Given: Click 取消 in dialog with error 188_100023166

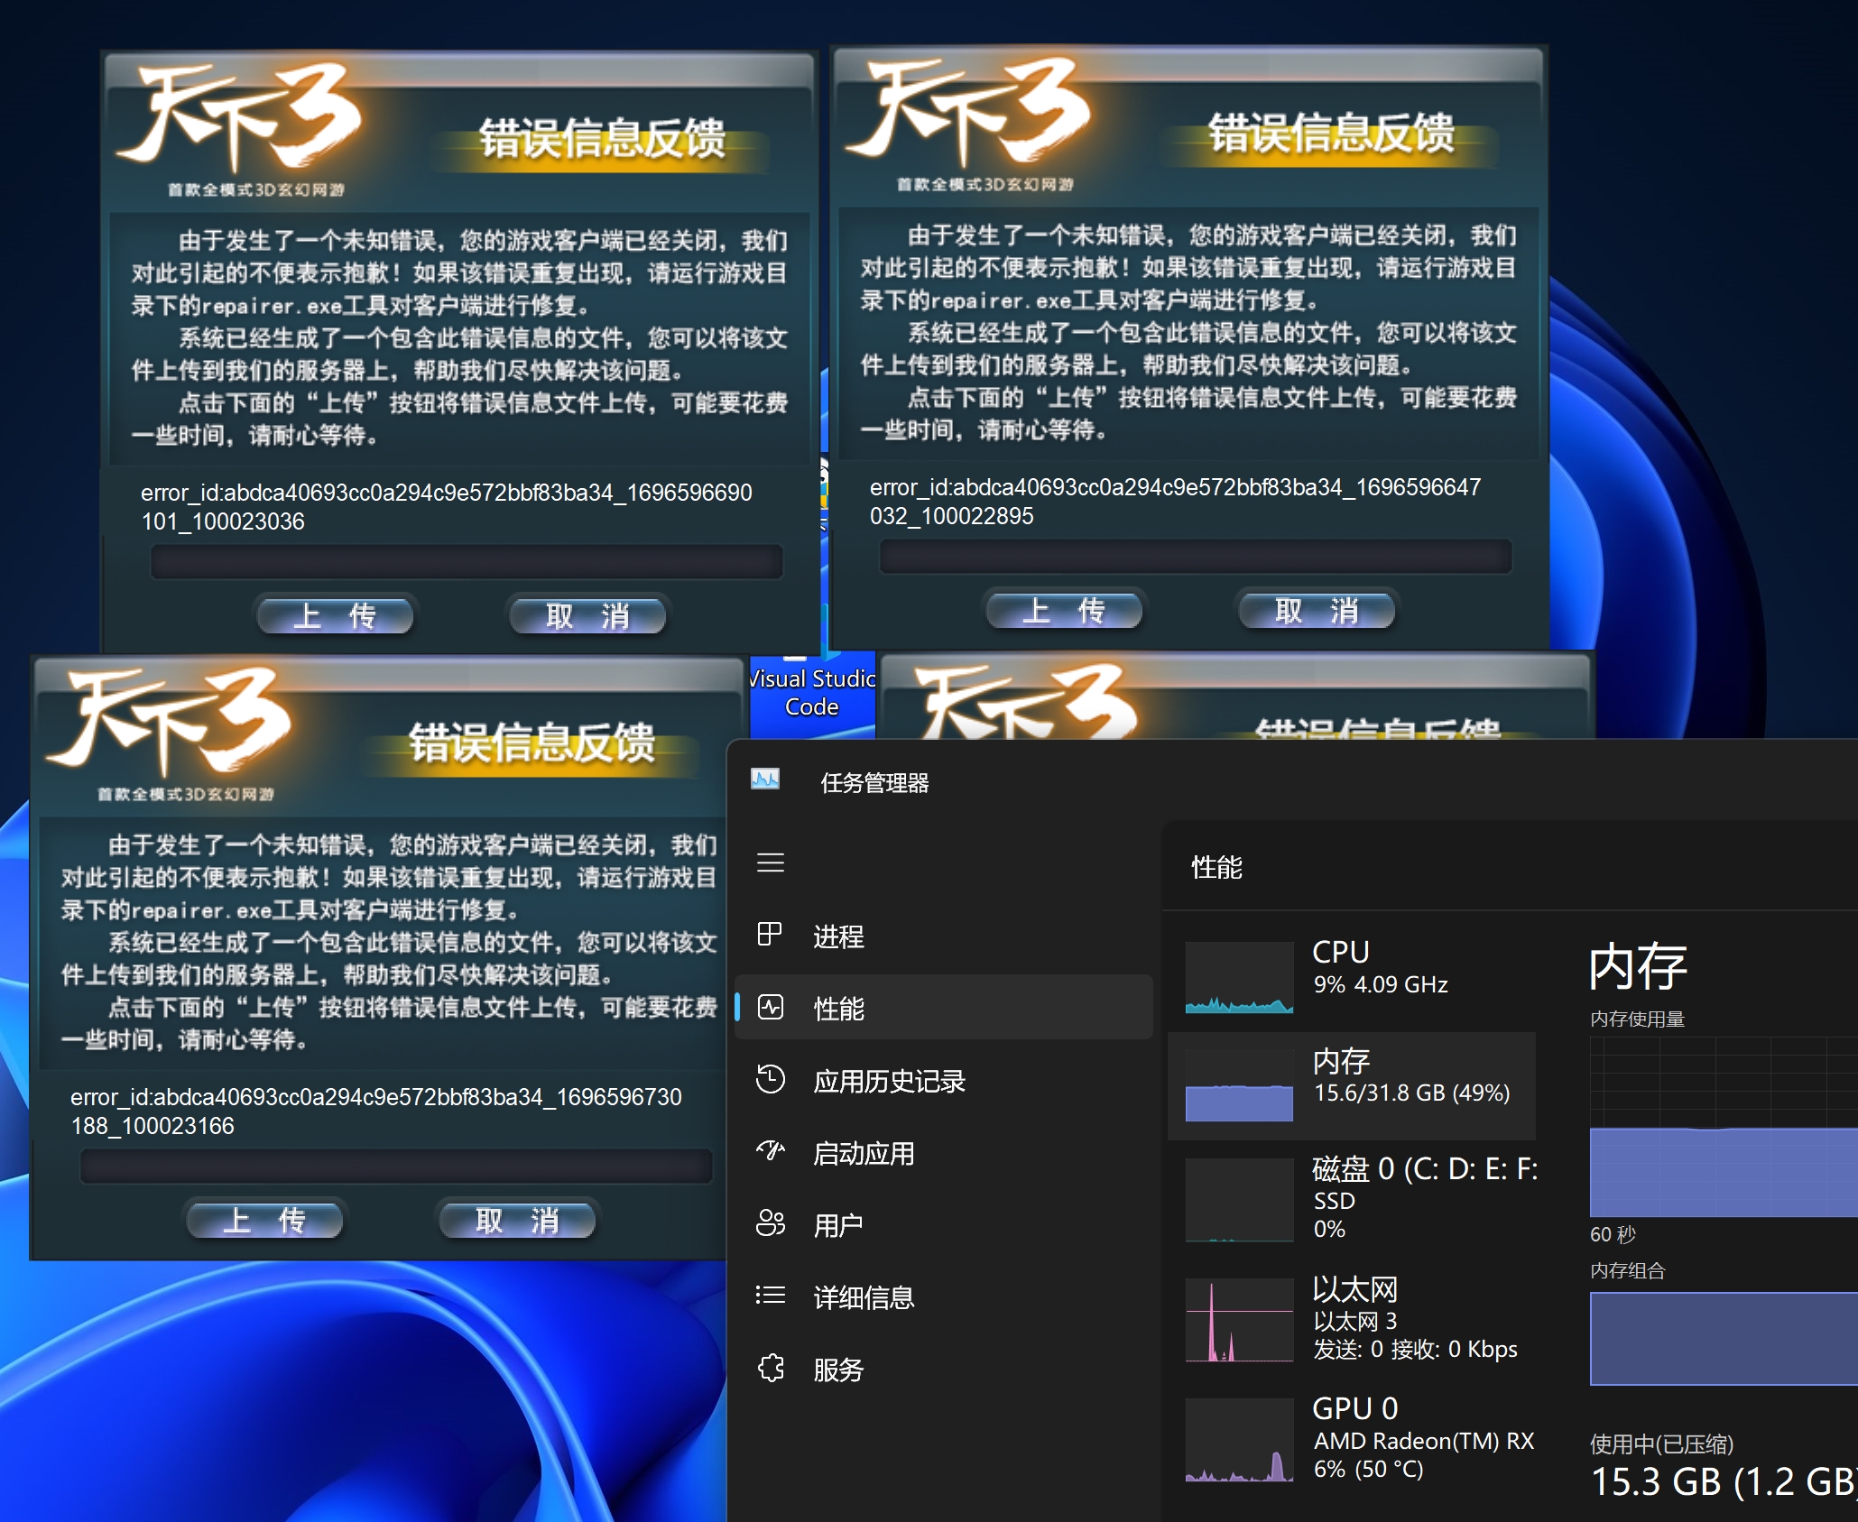Looking at the screenshot, I should (517, 1220).
